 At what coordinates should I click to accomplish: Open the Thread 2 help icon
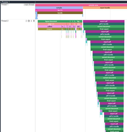29,21
